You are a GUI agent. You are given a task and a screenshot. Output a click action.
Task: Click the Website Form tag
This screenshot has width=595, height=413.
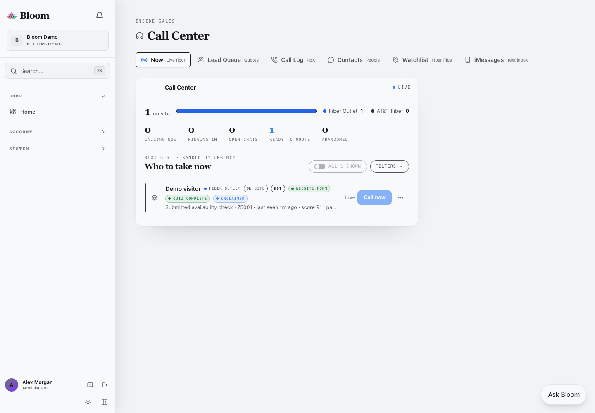click(x=309, y=188)
